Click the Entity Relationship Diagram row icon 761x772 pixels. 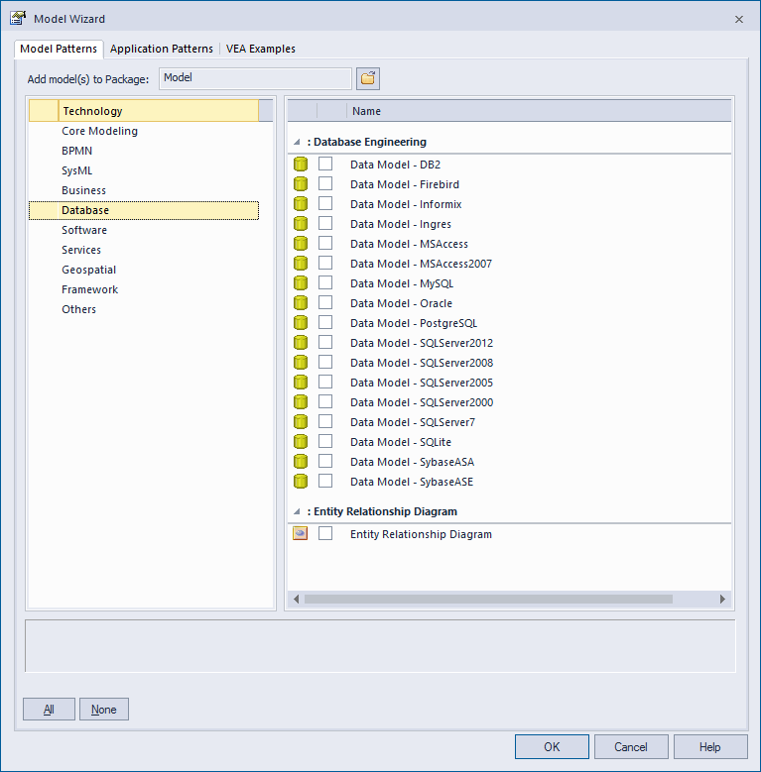pyautogui.click(x=301, y=533)
